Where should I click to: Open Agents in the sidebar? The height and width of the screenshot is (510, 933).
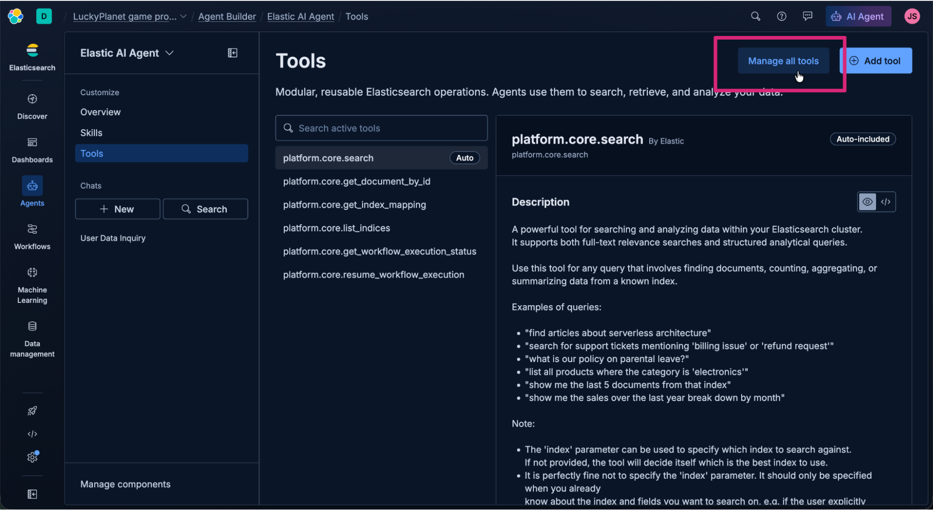[32, 192]
